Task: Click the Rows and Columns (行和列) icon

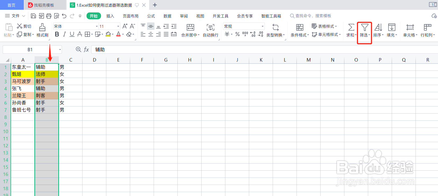Action: point(427,27)
